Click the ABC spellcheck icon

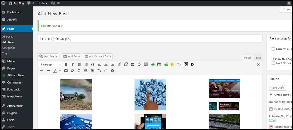[x=139, y=64]
